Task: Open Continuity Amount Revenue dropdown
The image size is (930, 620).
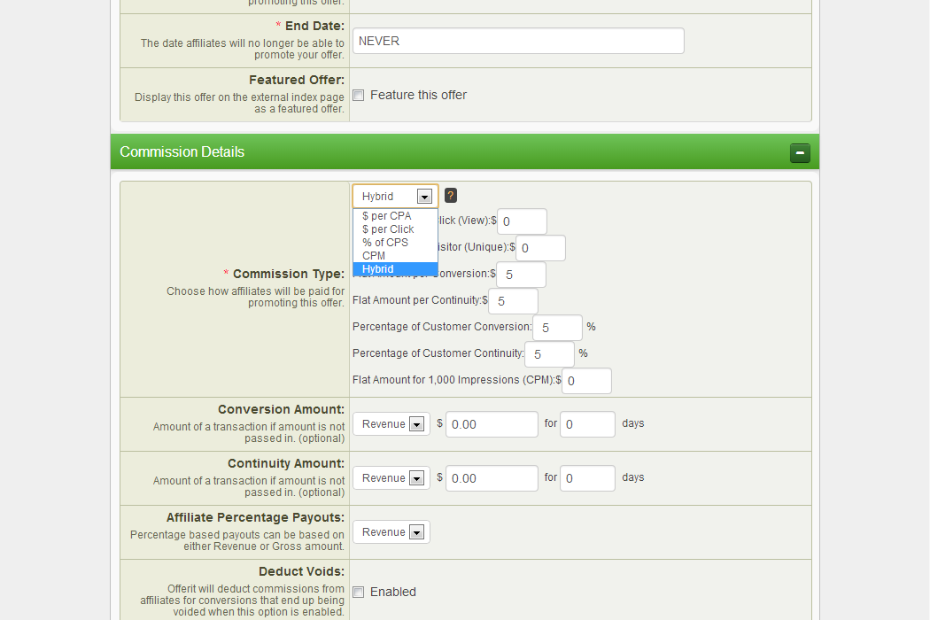Action: click(x=391, y=478)
